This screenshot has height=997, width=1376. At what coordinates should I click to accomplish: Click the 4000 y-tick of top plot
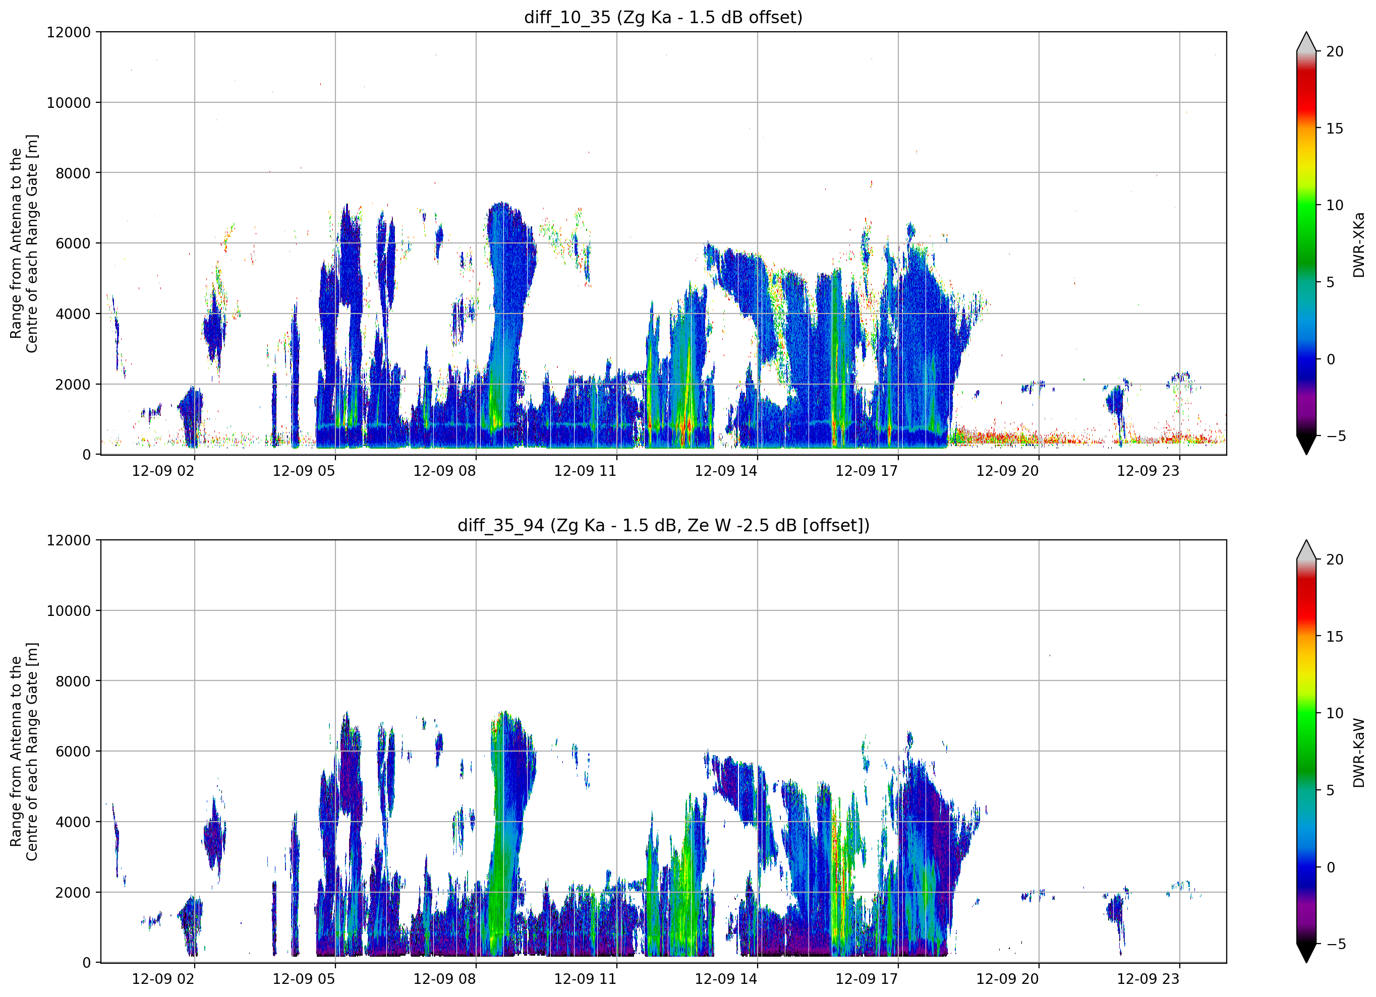73,314
